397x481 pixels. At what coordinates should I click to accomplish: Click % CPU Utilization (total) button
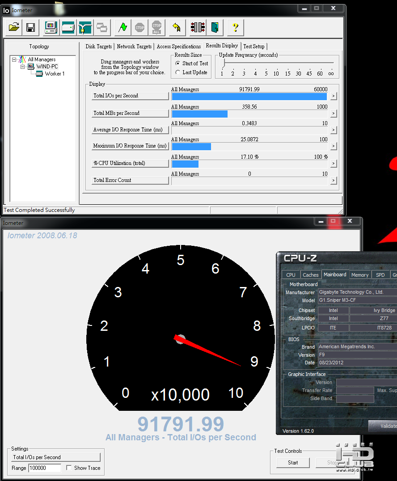click(x=131, y=163)
